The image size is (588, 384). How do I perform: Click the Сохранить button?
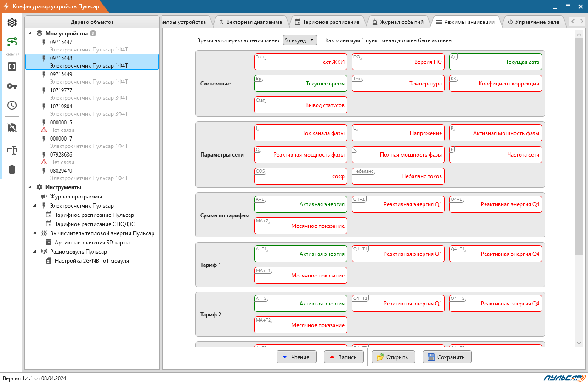tap(447, 357)
